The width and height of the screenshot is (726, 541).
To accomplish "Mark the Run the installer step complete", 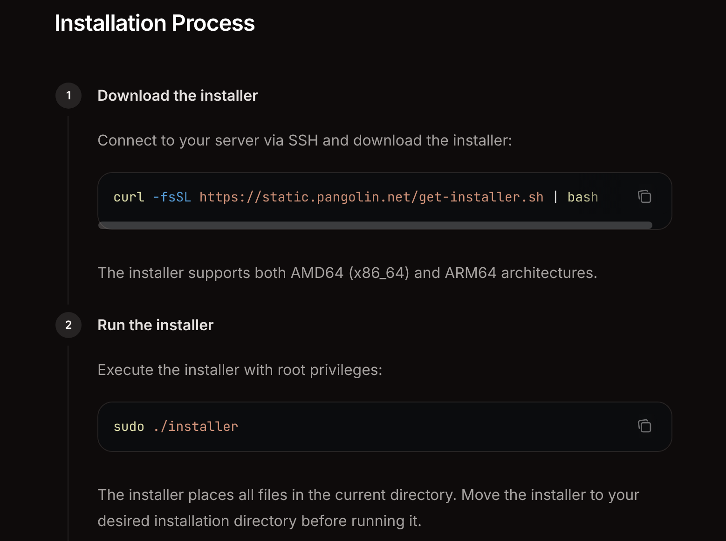I will 68,325.
